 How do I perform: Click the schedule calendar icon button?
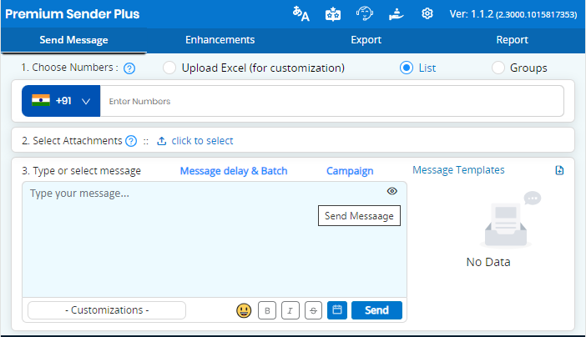(337, 310)
